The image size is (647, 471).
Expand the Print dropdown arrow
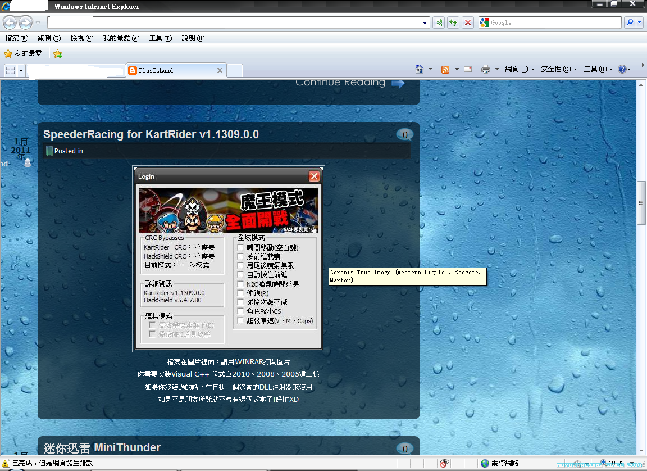(497, 69)
